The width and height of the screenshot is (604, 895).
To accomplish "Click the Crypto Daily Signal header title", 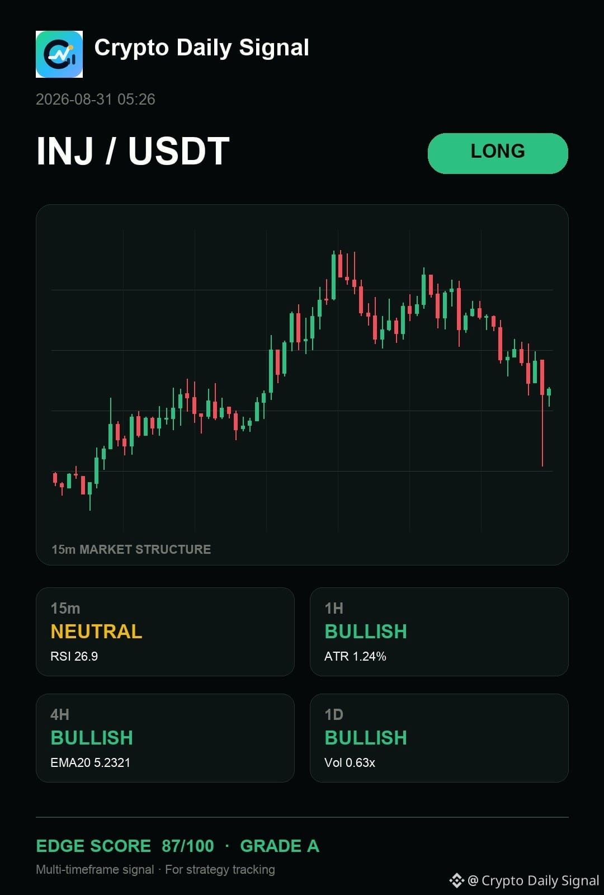I will click(x=202, y=48).
